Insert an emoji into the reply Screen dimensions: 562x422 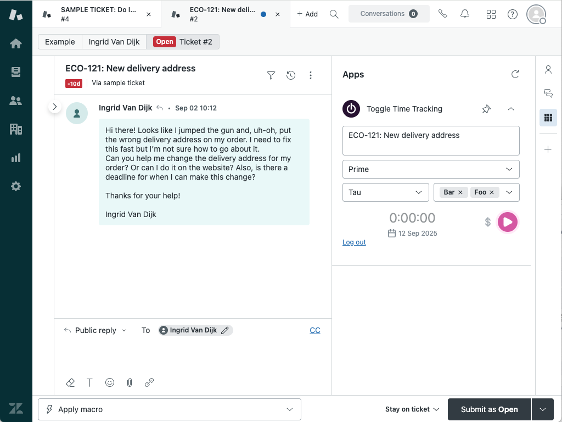coord(110,382)
